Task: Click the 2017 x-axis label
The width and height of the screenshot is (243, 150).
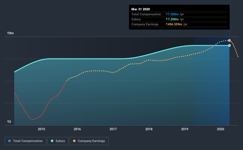Action: (x=113, y=129)
